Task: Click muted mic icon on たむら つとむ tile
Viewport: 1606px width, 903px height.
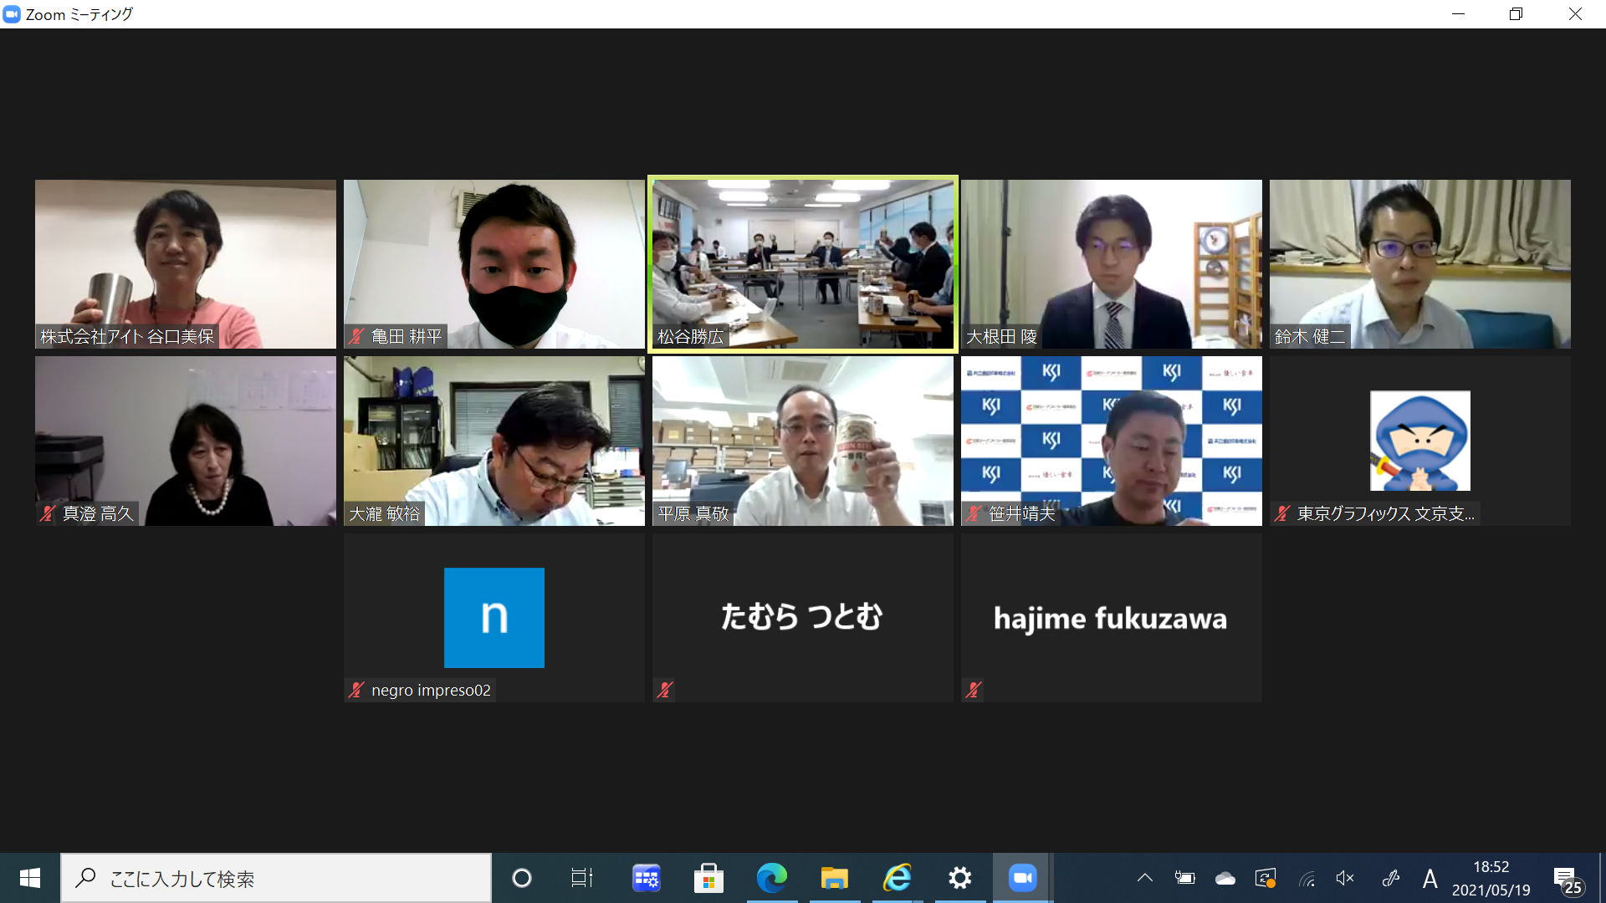Action: coord(665,690)
